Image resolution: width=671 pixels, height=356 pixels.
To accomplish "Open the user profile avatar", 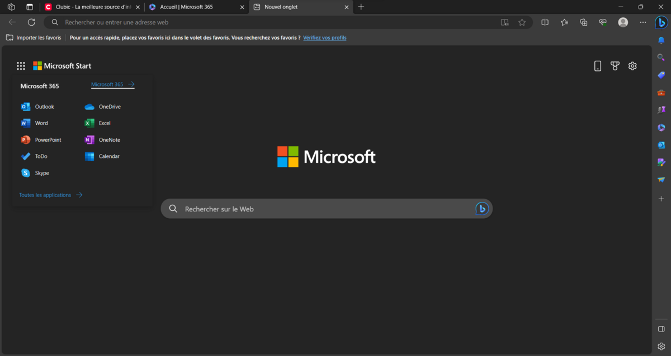I will pyautogui.click(x=623, y=22).
